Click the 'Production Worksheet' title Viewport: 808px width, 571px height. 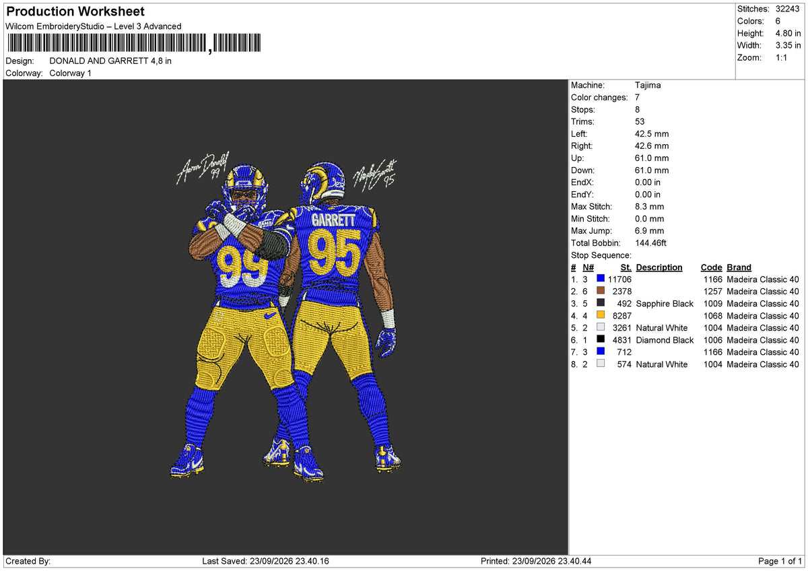(75, 11)
